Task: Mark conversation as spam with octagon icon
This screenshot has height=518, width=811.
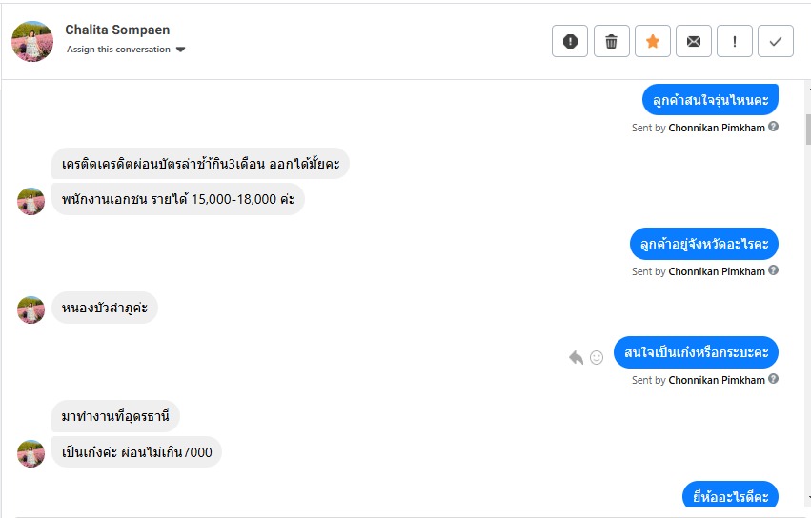Action: (x=570, y=41)
